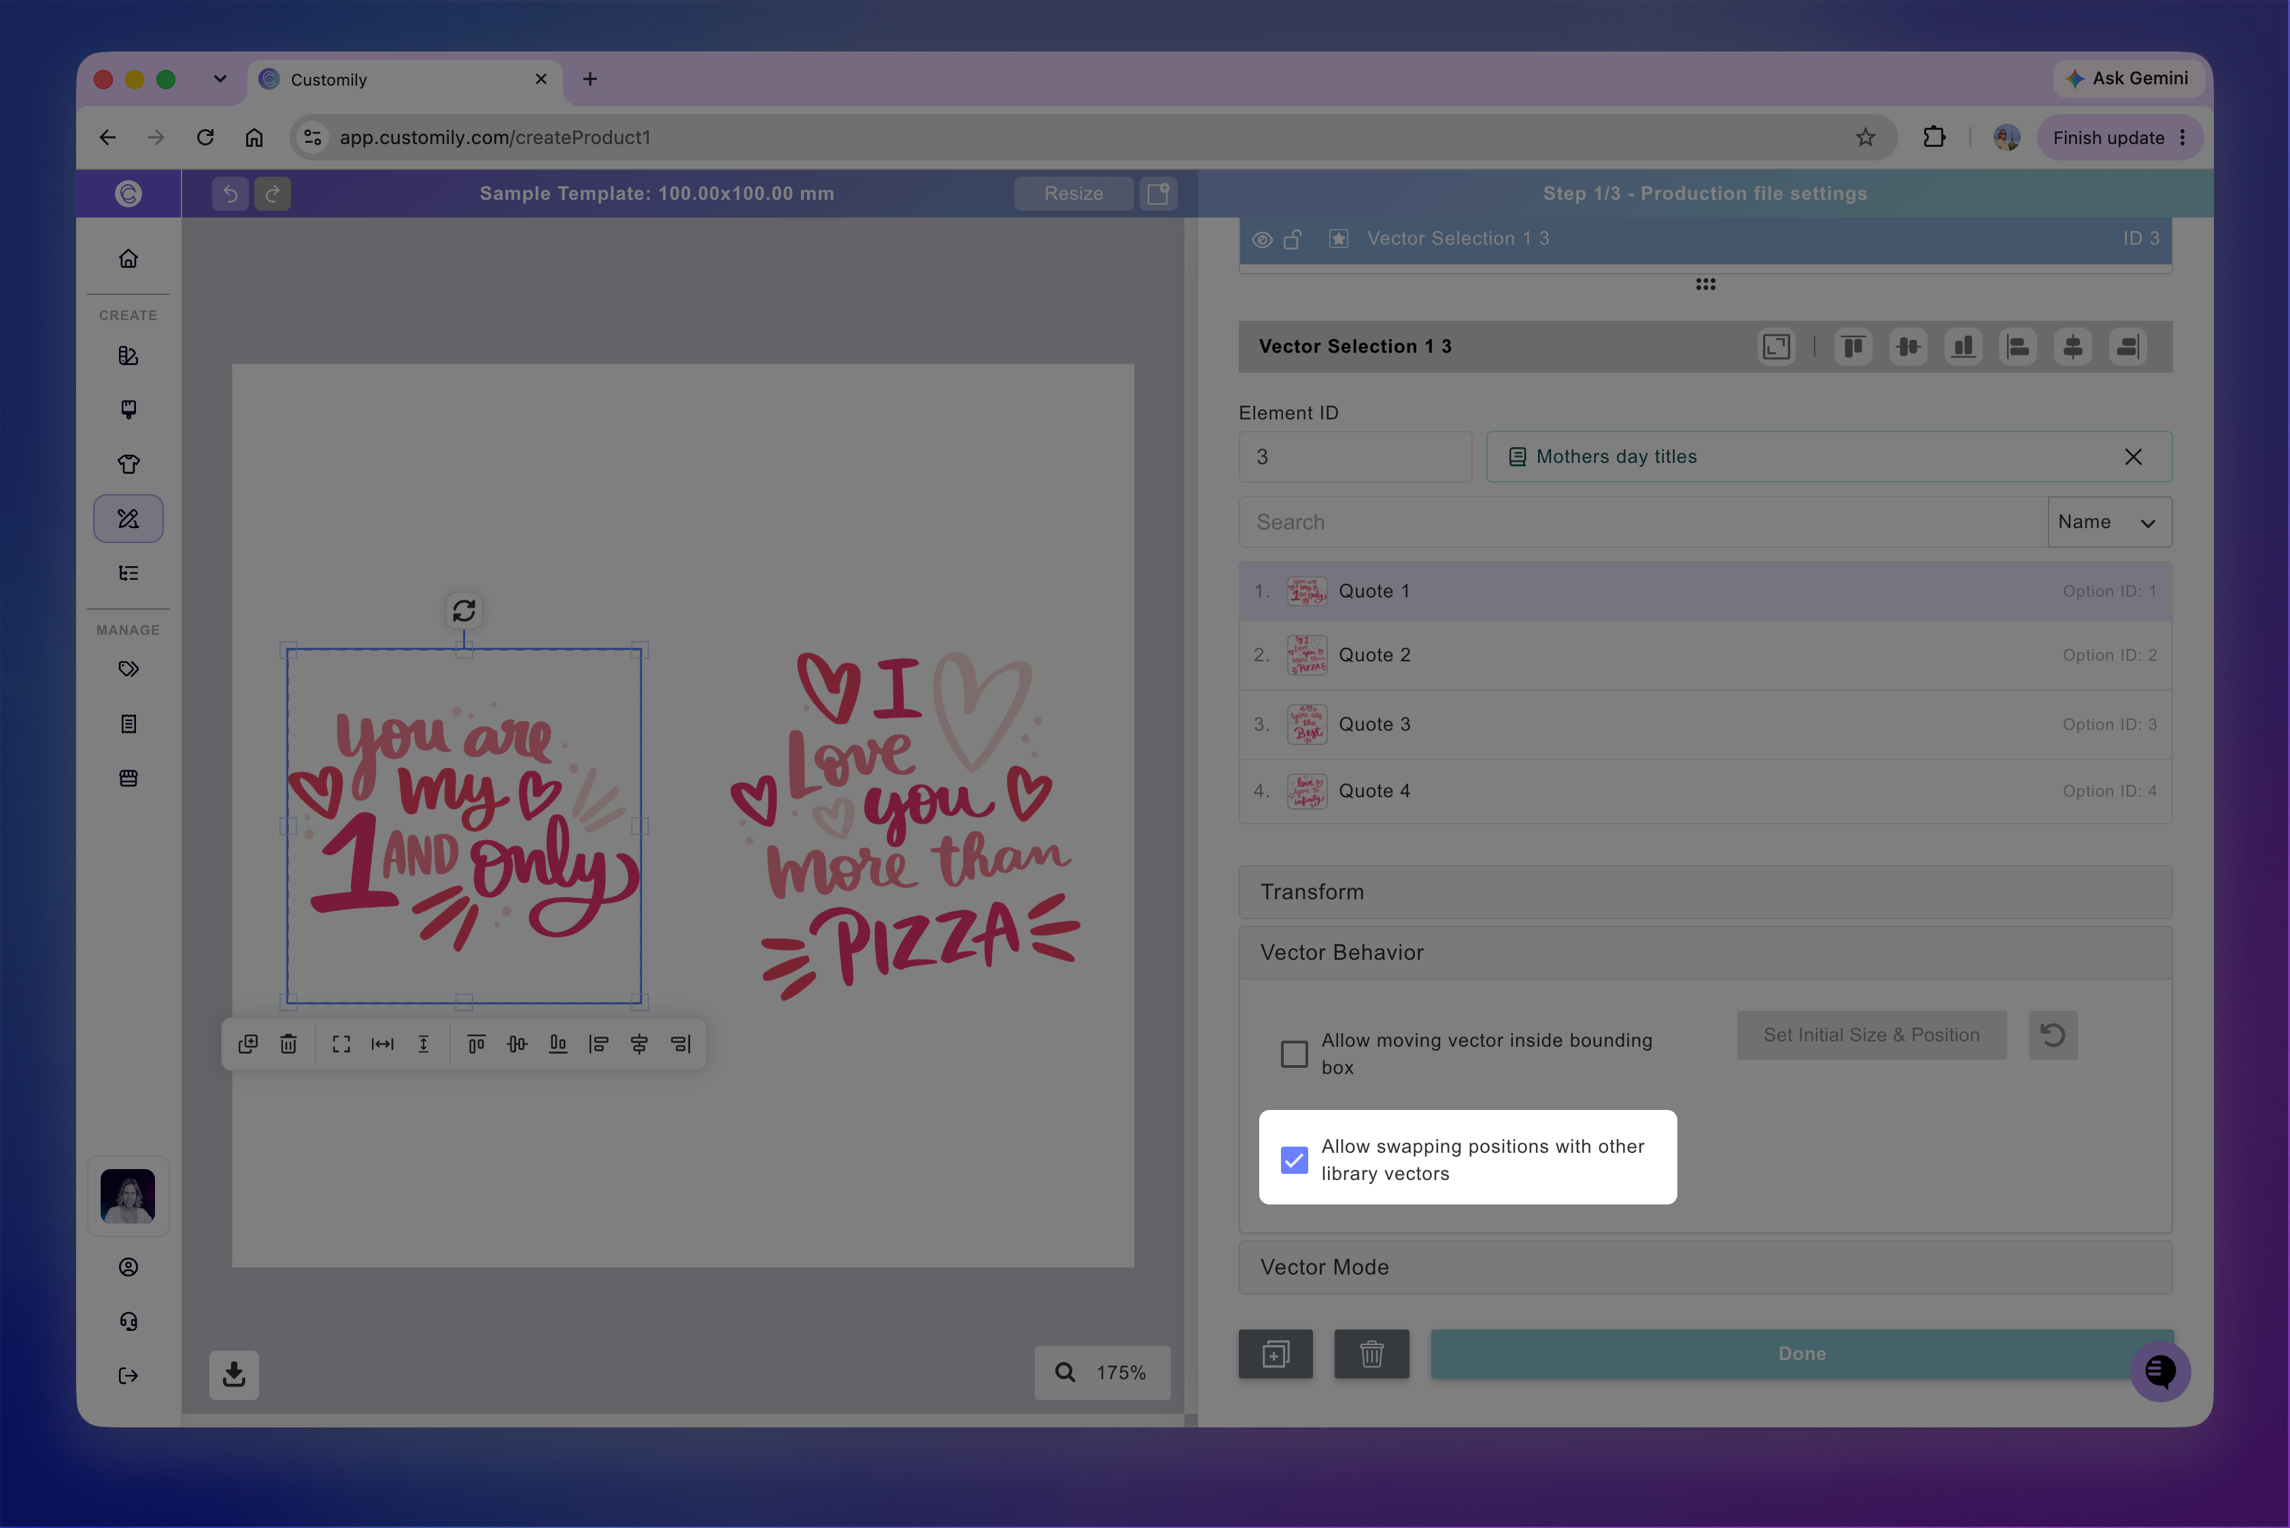Open the 175% zoom control
The width and height of the screenshot is (2290, 1528).
pyautogui.click(x=1103, y=1373)
